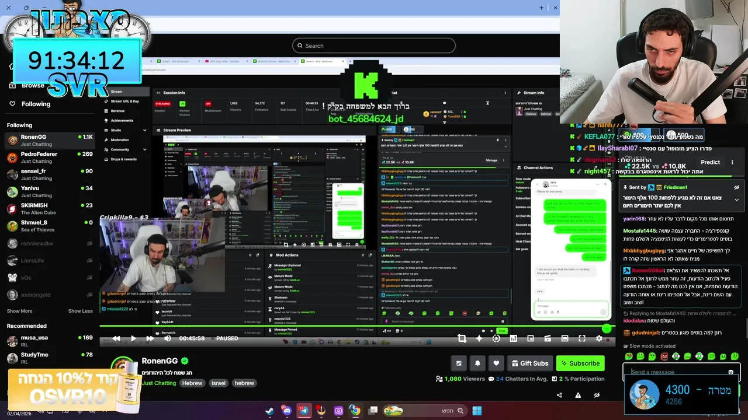748x420 pixels.
Task: Click the Just Chatting category link
Action: (x=158, y=383)
